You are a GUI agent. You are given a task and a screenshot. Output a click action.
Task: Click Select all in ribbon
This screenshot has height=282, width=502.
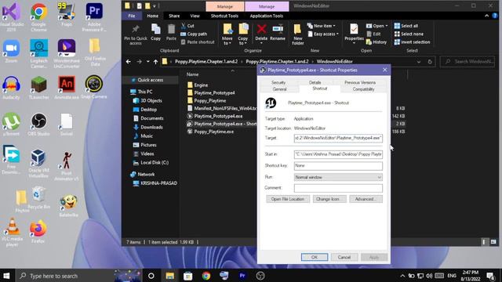[406, 26]
